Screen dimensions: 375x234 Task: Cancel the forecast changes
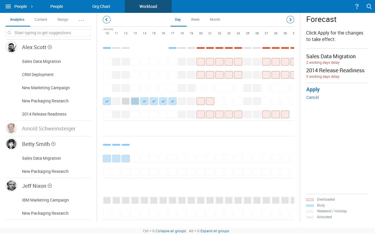[312, 97]
